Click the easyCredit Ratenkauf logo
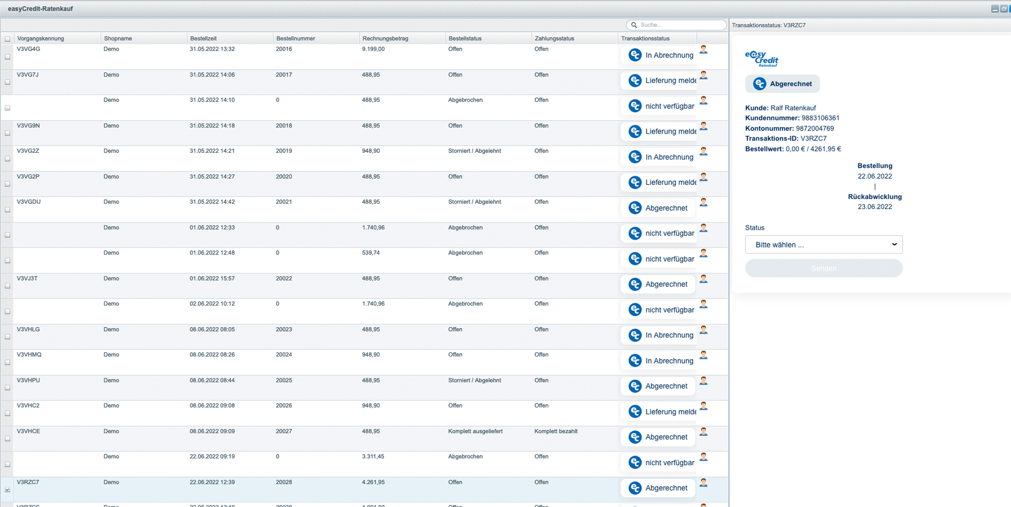Viewport: 1011px width, 507px height. [x=762, y=59]
